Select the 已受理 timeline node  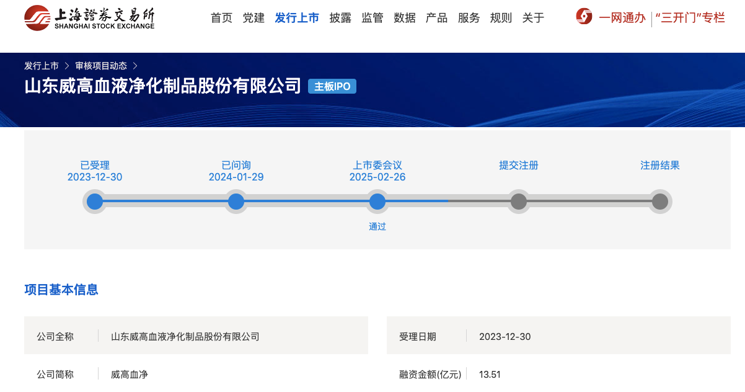[x=95, y=202]
